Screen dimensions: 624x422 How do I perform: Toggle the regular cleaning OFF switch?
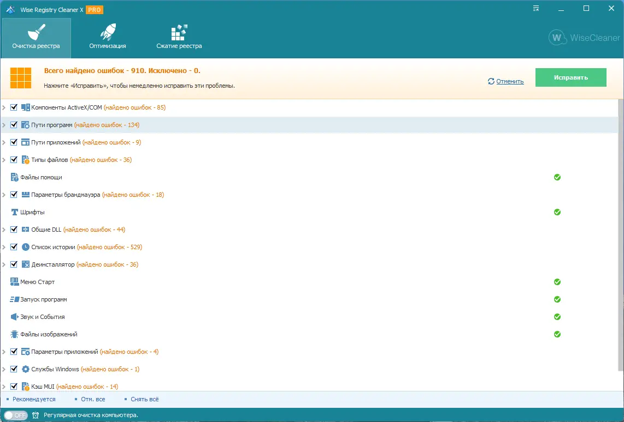(15, 415)
